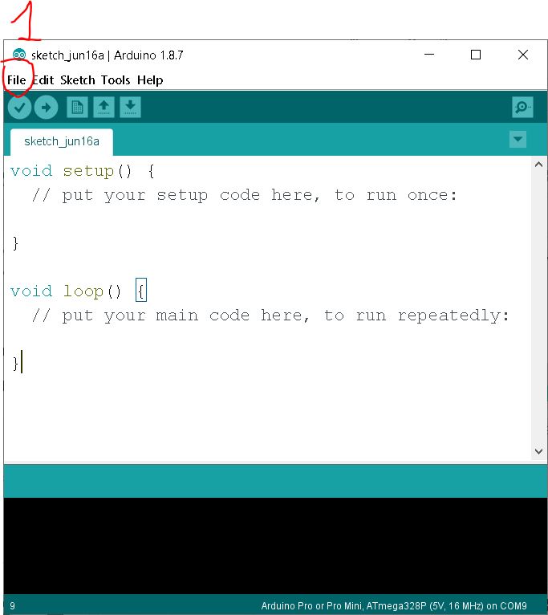Open the Help menu

pos(150,80)
